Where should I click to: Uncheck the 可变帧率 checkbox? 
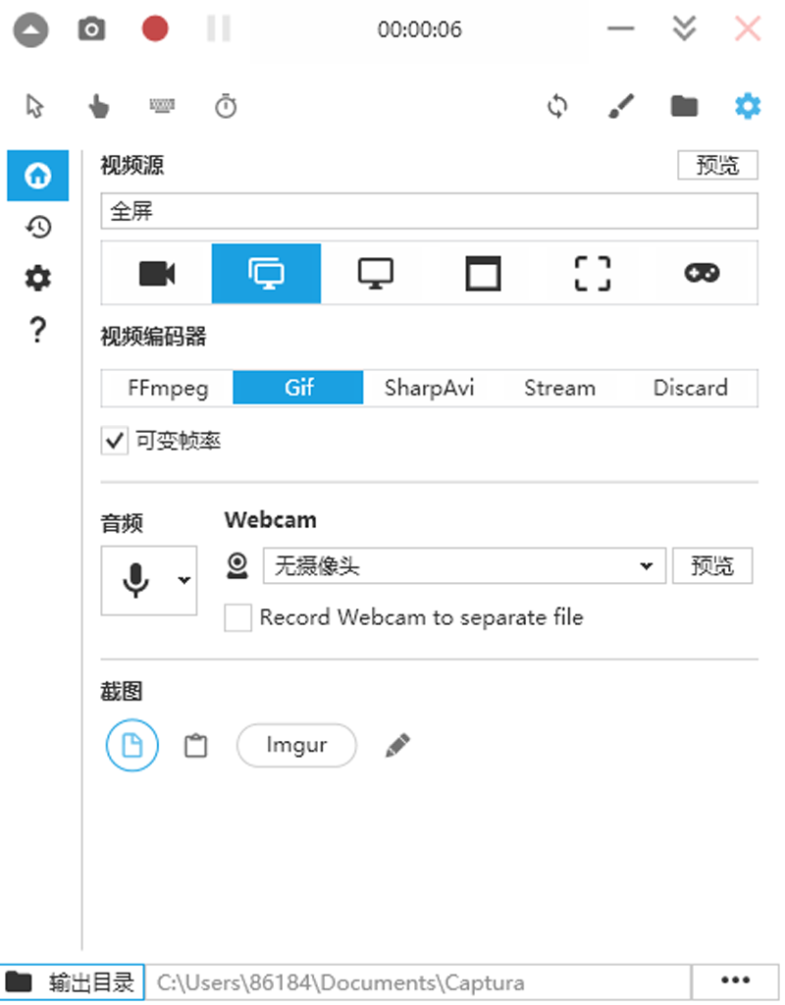pyautogui.click(x=115, y=441)
